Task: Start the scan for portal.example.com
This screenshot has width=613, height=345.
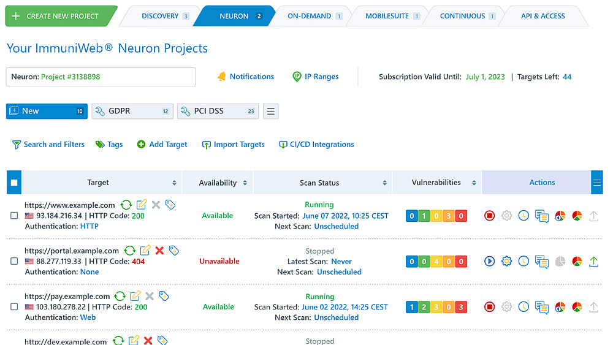Action: [x=489, y=262]
